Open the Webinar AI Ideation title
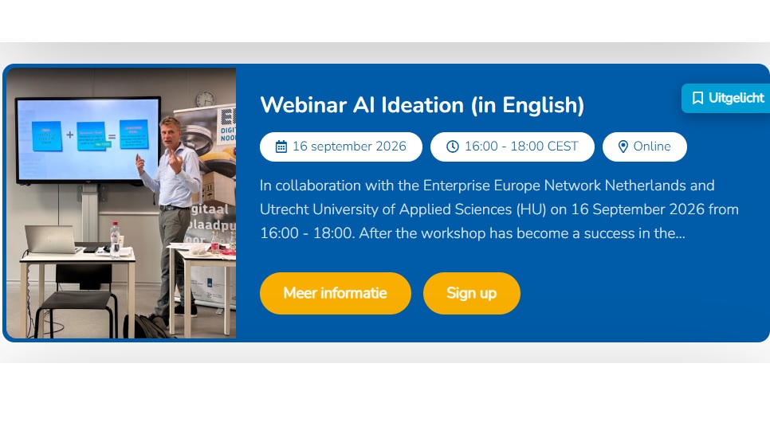The height and width of the screenshot is (422, 770). pos(422,105)
